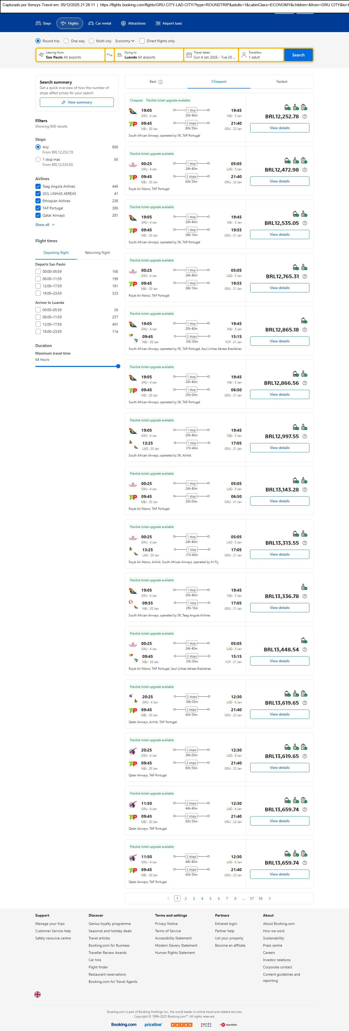The height and width of the screenshot is (1031, 349).
Task: Click the calendar icon in Travel dates
Action: coord(189,55)
